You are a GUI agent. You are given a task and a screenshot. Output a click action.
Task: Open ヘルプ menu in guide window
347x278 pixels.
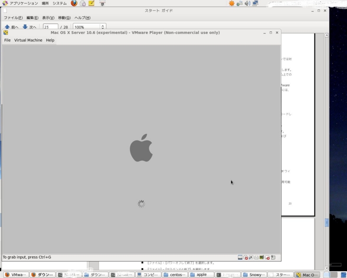82,18
